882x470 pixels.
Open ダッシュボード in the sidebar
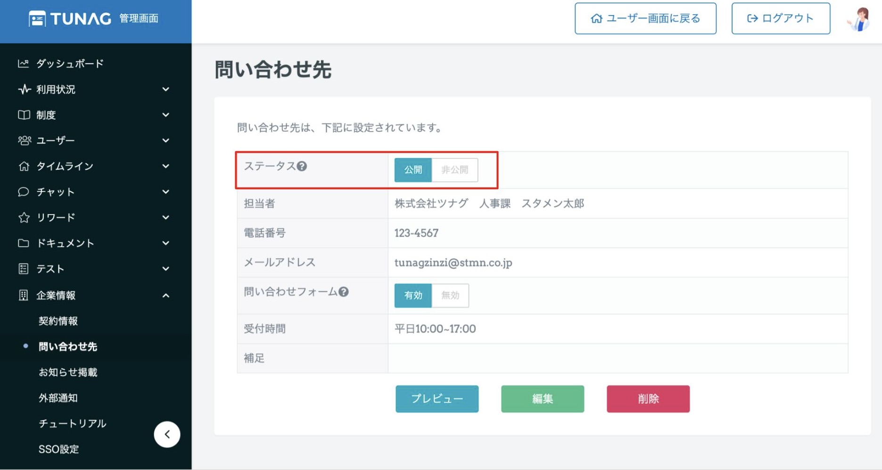pos(70,64)
